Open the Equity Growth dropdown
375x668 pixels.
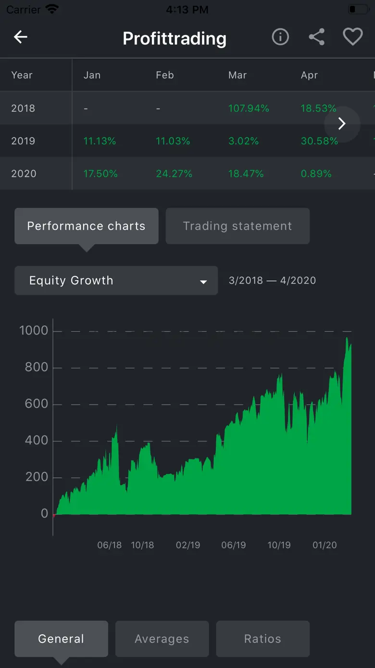[116, 280]
